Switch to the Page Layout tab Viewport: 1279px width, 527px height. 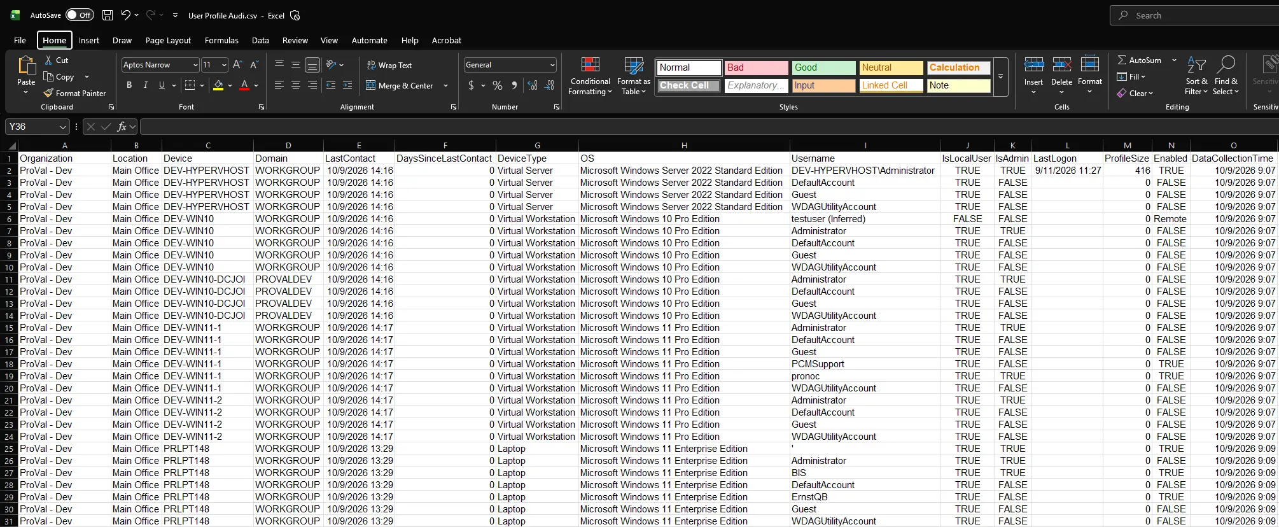pos(168,40)
